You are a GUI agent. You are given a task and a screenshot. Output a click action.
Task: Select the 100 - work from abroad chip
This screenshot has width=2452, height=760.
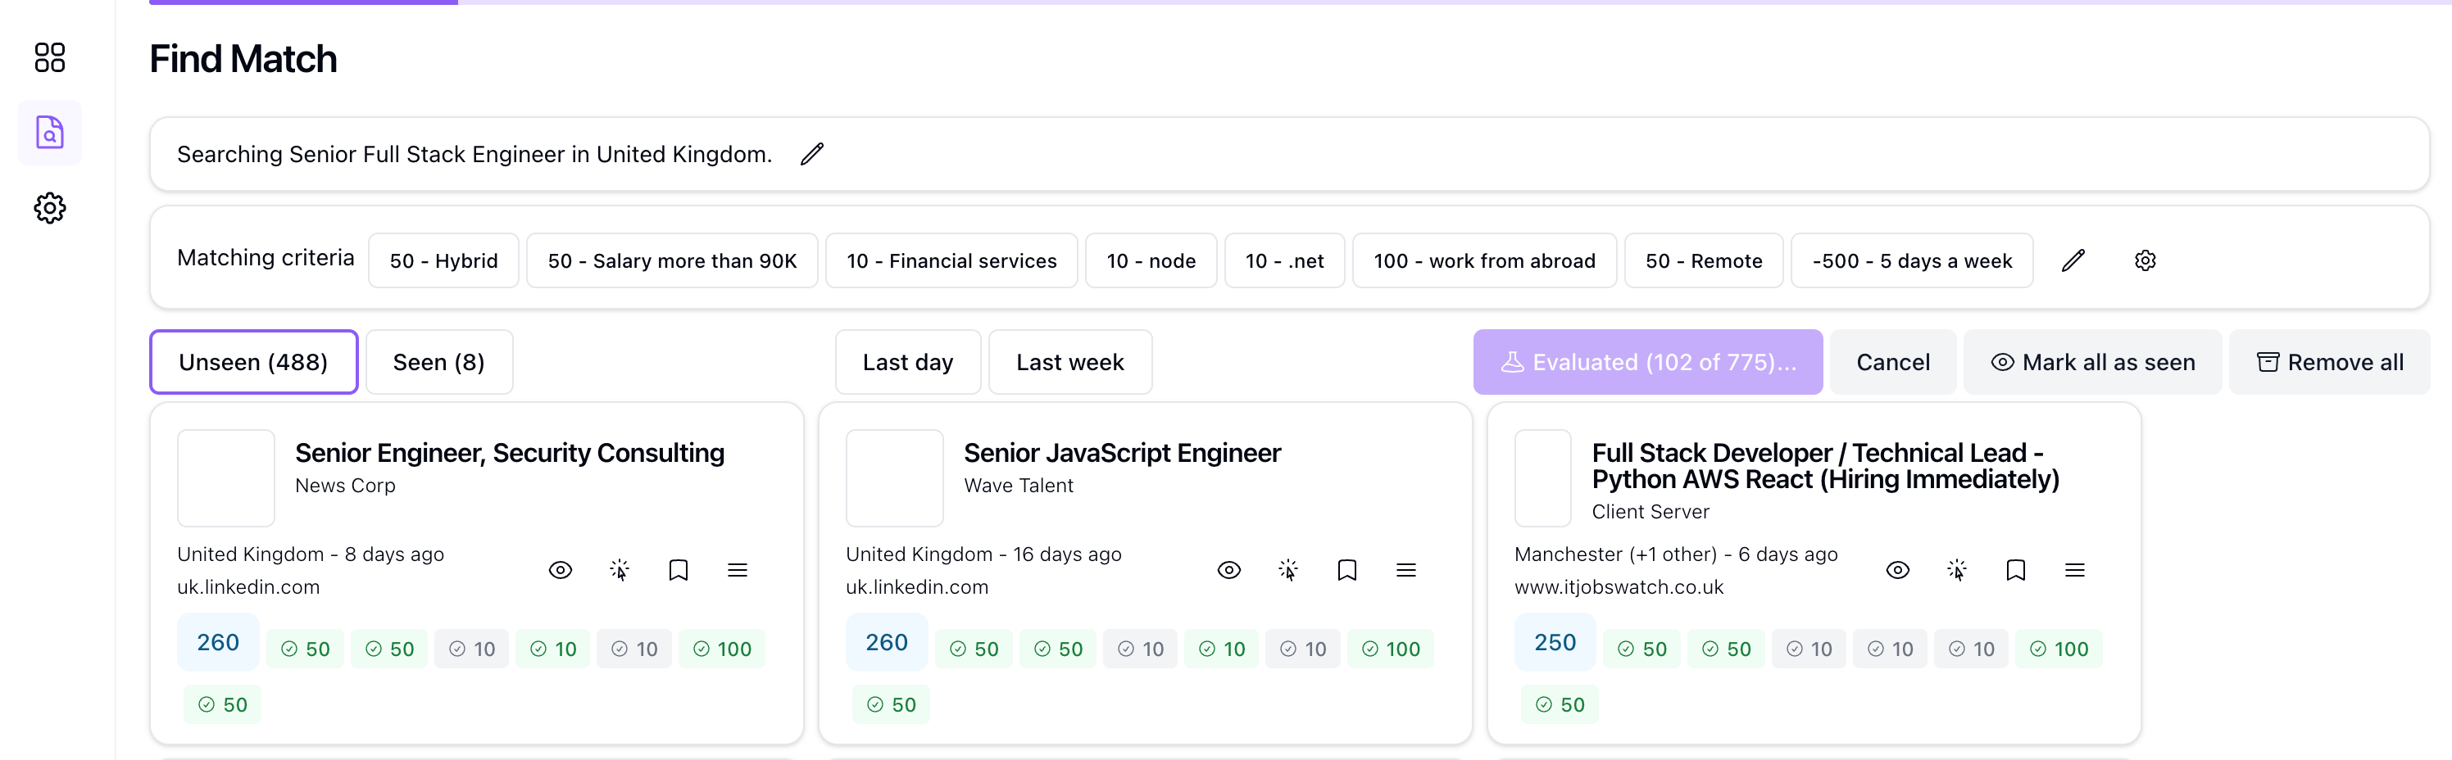pos(1485,260)
